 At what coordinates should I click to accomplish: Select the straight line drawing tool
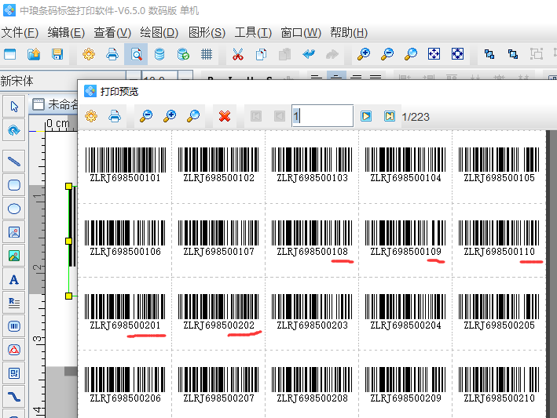tap(13, 162)
